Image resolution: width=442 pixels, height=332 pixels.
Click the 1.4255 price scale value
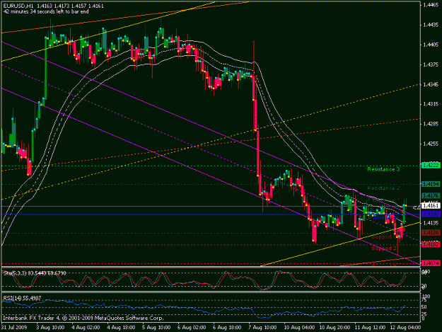(430, 144)
